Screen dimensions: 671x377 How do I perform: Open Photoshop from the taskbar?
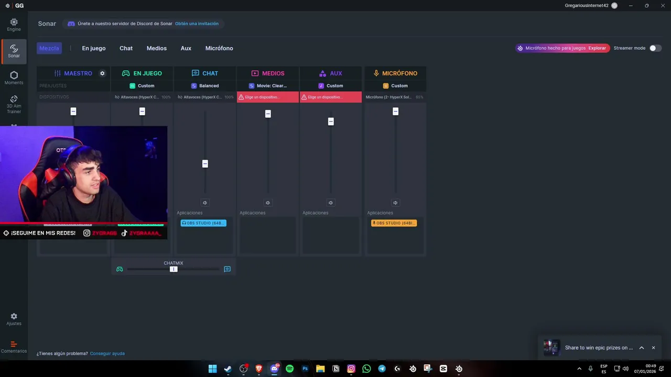click(x=305, y=369)
